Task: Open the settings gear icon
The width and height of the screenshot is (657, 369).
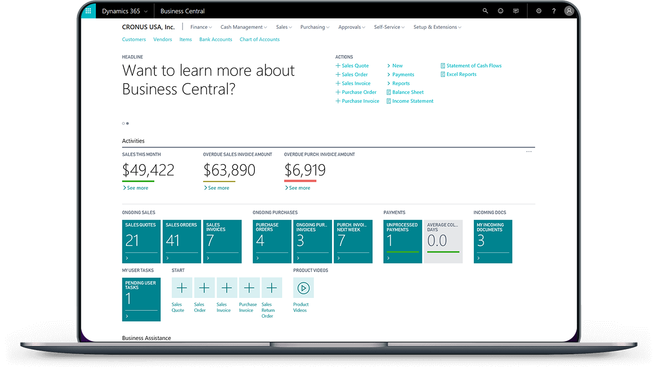Action: click(x=539, y=11)
